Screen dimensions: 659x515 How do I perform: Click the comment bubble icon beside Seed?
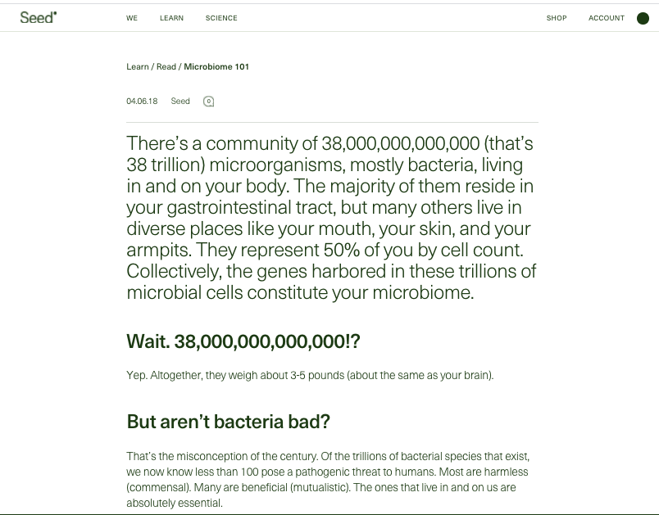[x=208, y=102]
